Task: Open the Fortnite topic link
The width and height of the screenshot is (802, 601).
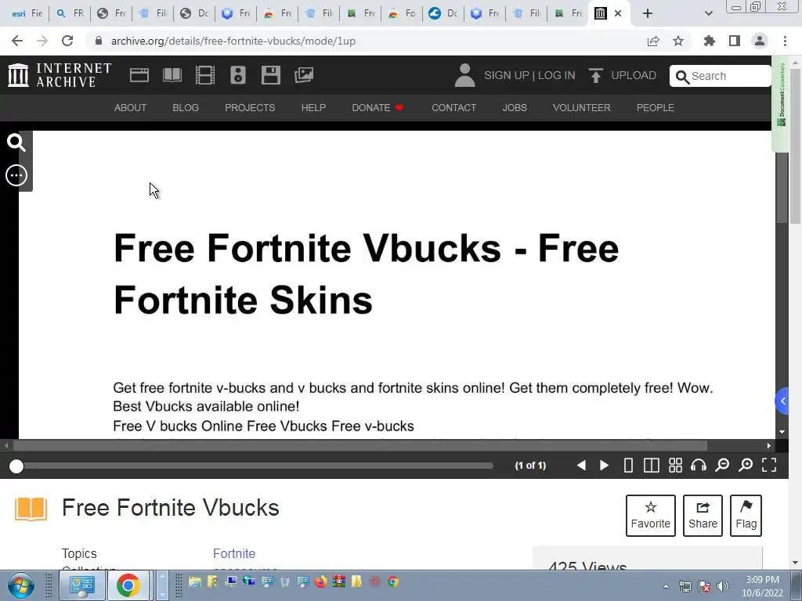Action: [233, 553]
